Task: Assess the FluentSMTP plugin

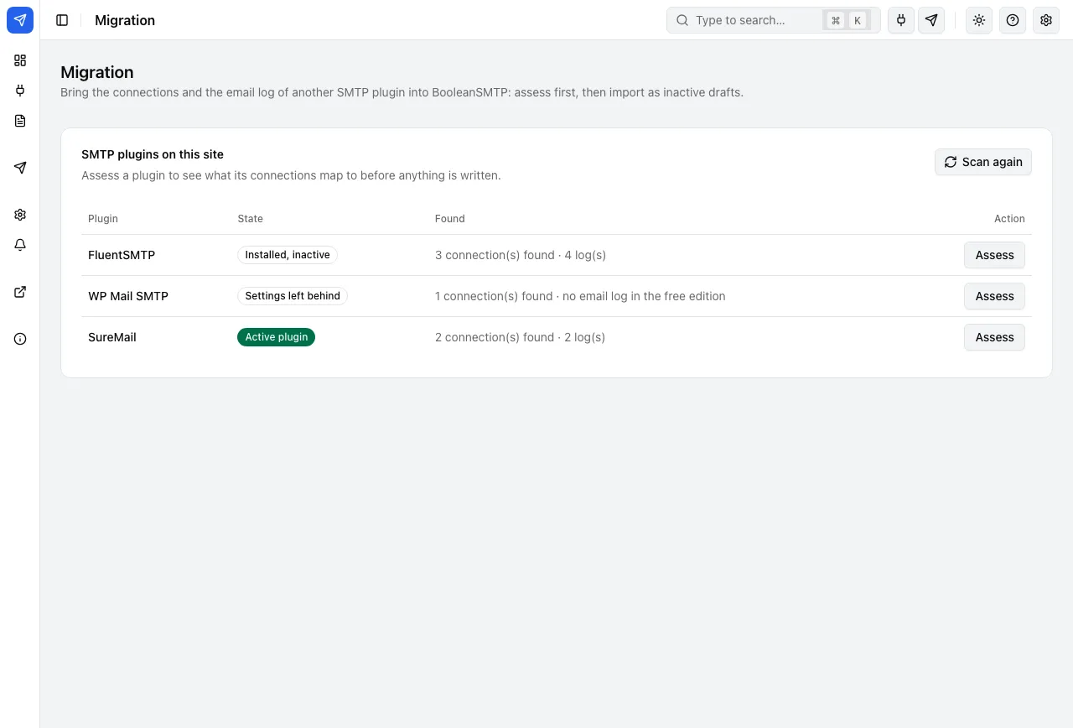Action: [x=994, y=255]
